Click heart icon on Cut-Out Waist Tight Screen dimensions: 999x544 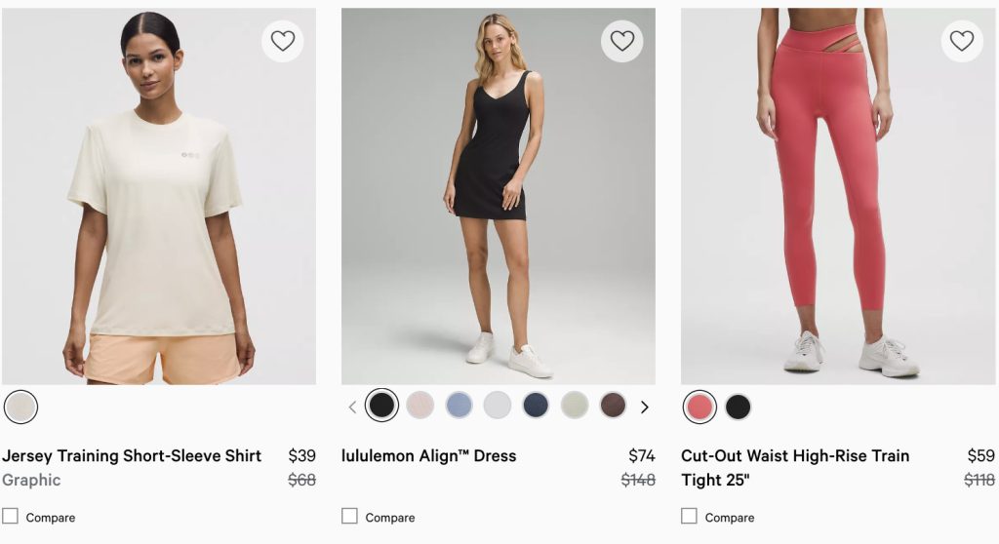[962, 41]
